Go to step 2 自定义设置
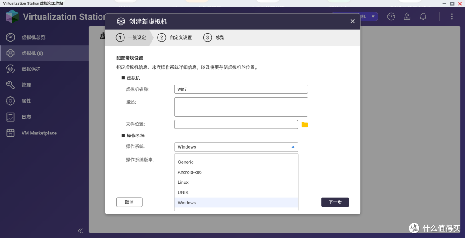465x238 pixels. (x=174, y=38)
